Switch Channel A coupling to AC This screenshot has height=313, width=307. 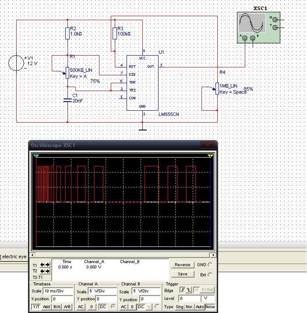point(81,307)
